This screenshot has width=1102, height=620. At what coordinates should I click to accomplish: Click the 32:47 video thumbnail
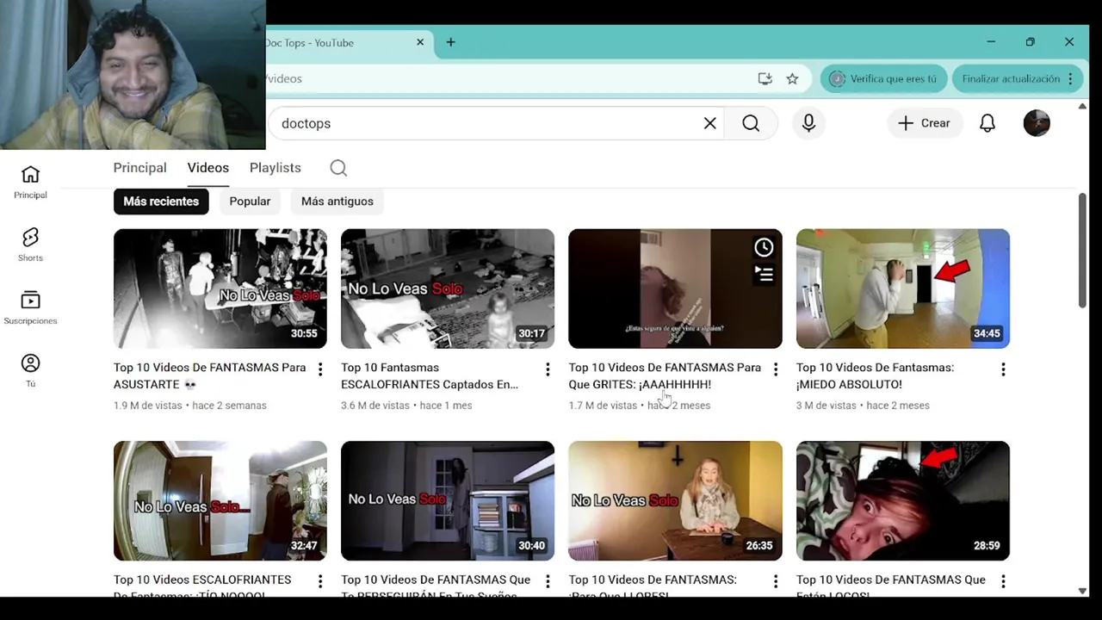coord(220,501)
